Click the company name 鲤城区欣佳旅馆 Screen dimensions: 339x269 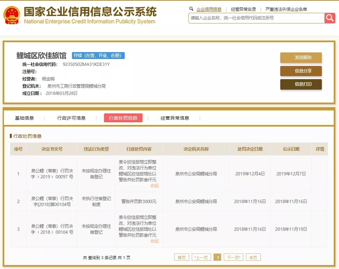42,55
